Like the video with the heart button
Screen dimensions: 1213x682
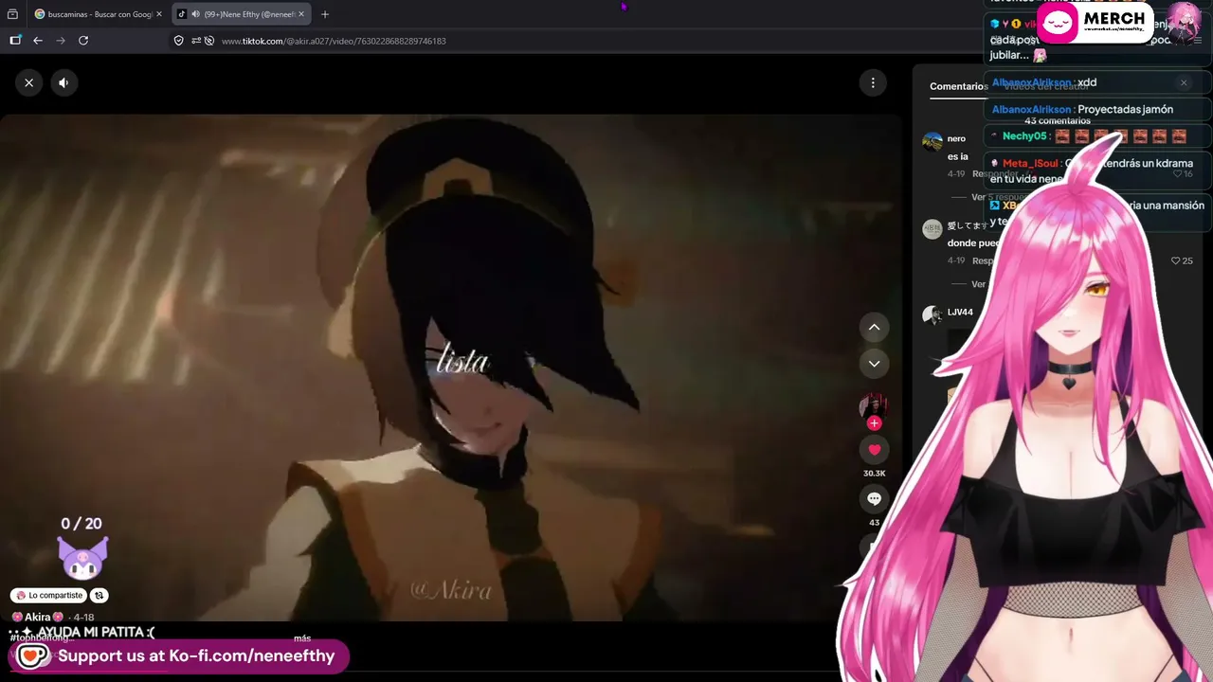874,450
